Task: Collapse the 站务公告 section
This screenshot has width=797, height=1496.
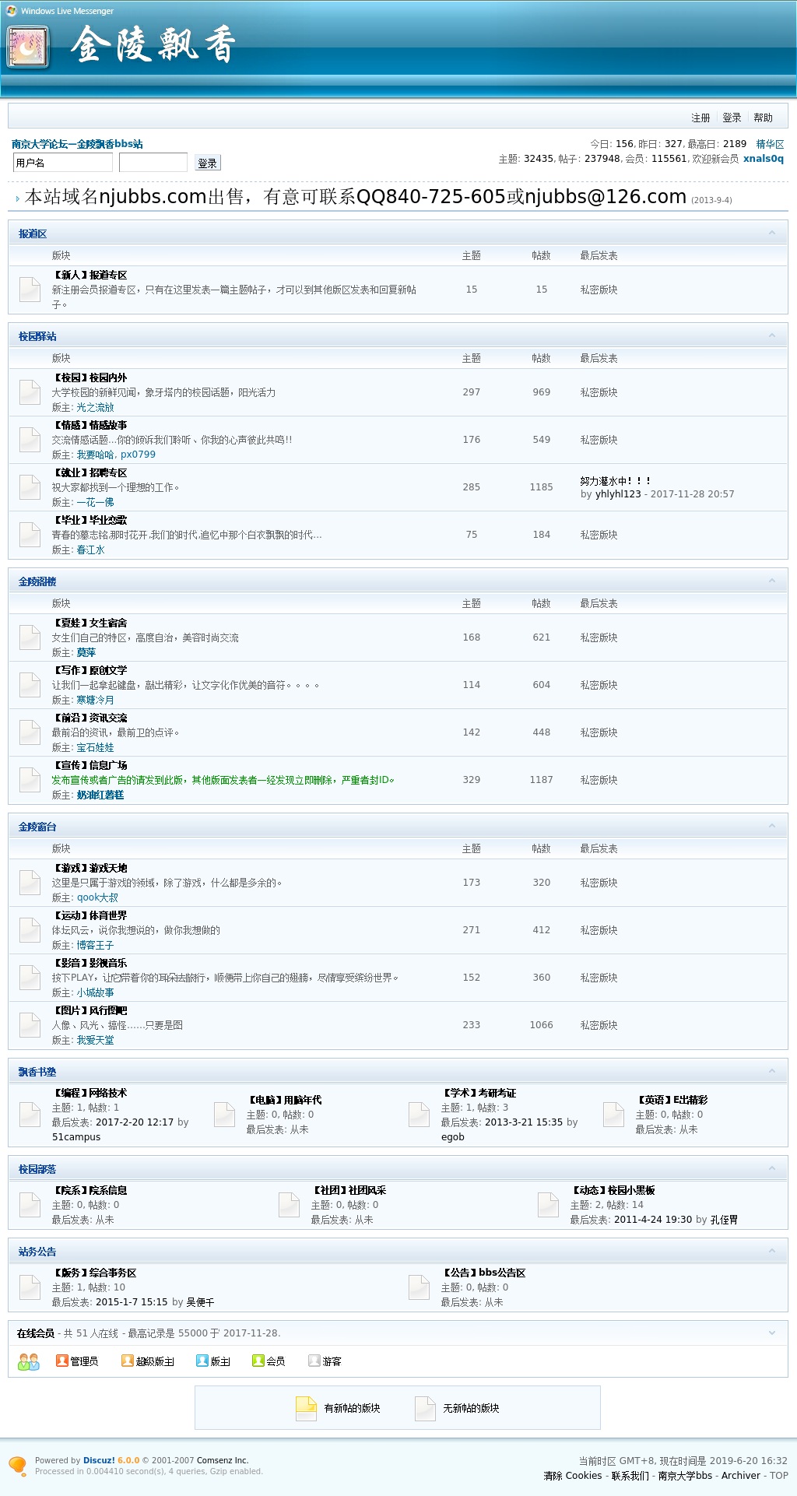Action: point(772,1252)
